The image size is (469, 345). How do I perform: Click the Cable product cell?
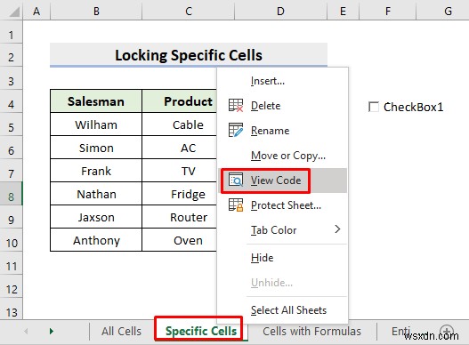click(x=180, y=124)
